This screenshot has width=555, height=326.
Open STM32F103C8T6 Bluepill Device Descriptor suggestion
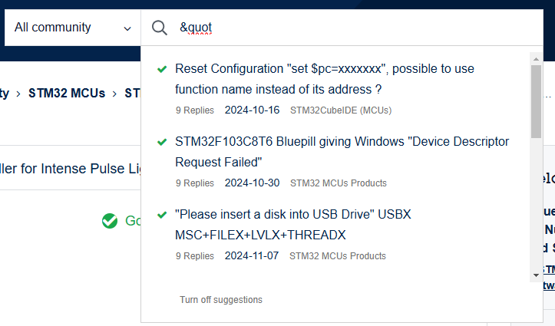(x=342, y=152)
